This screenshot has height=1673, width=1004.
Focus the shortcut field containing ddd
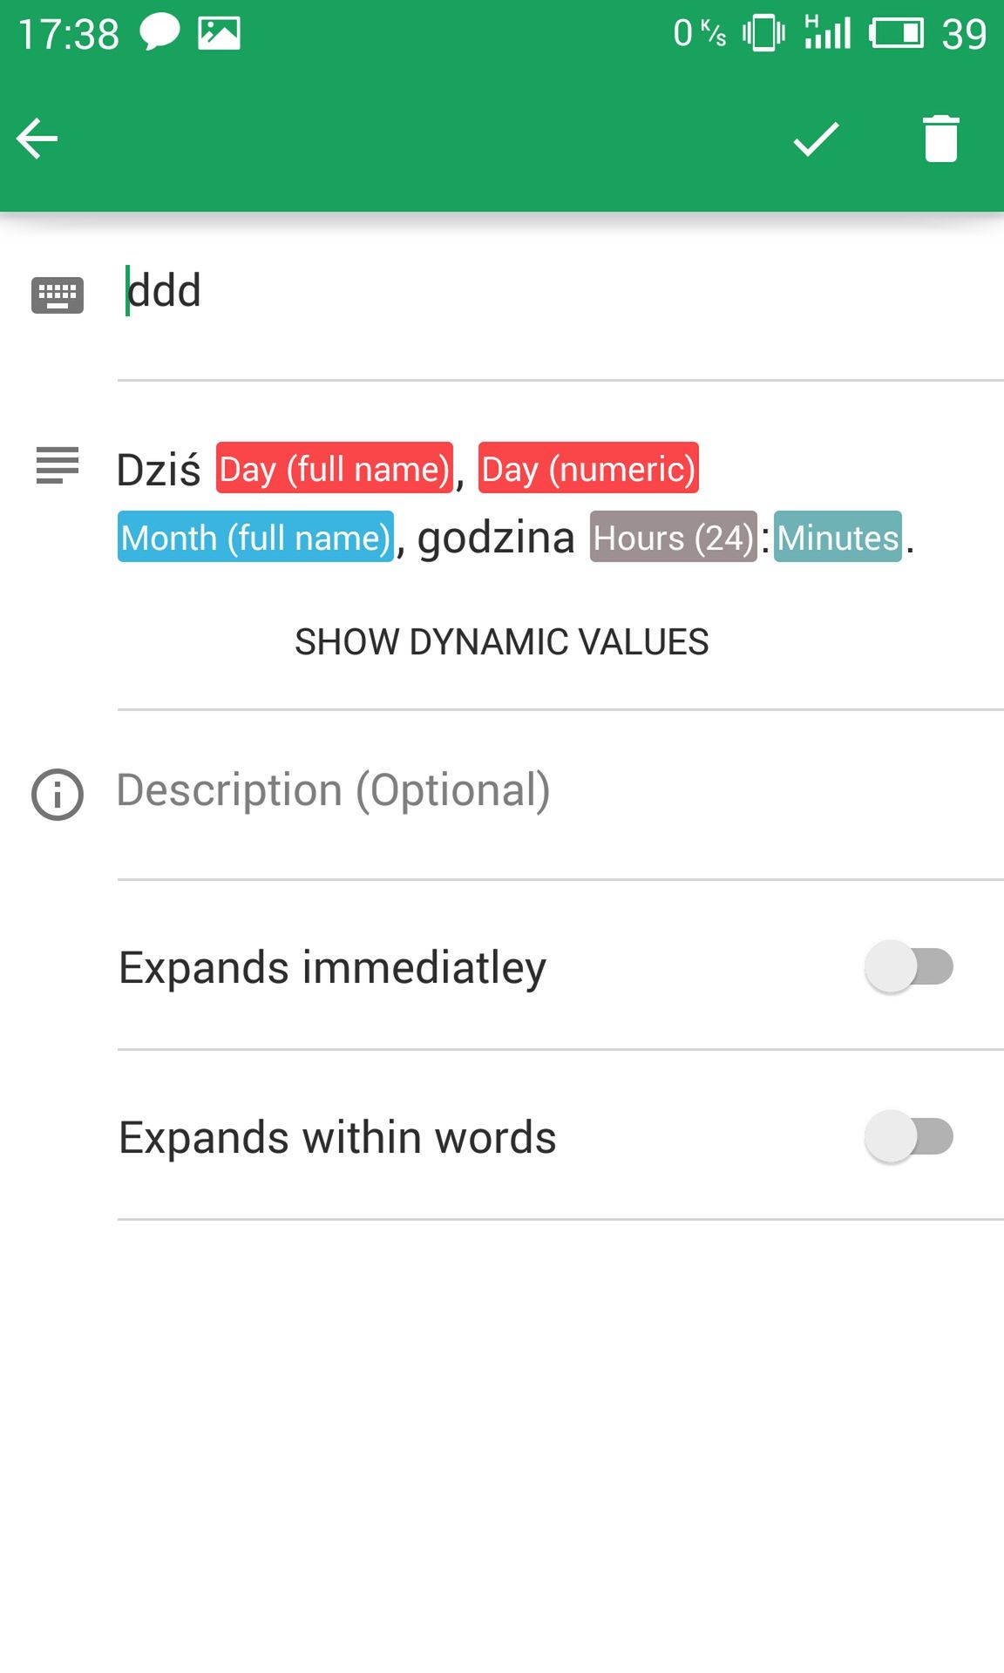click(560, 291)
